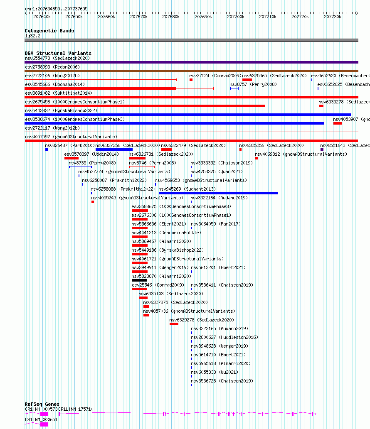Select the nsv6551643 purple marker

tap(322, 150)
